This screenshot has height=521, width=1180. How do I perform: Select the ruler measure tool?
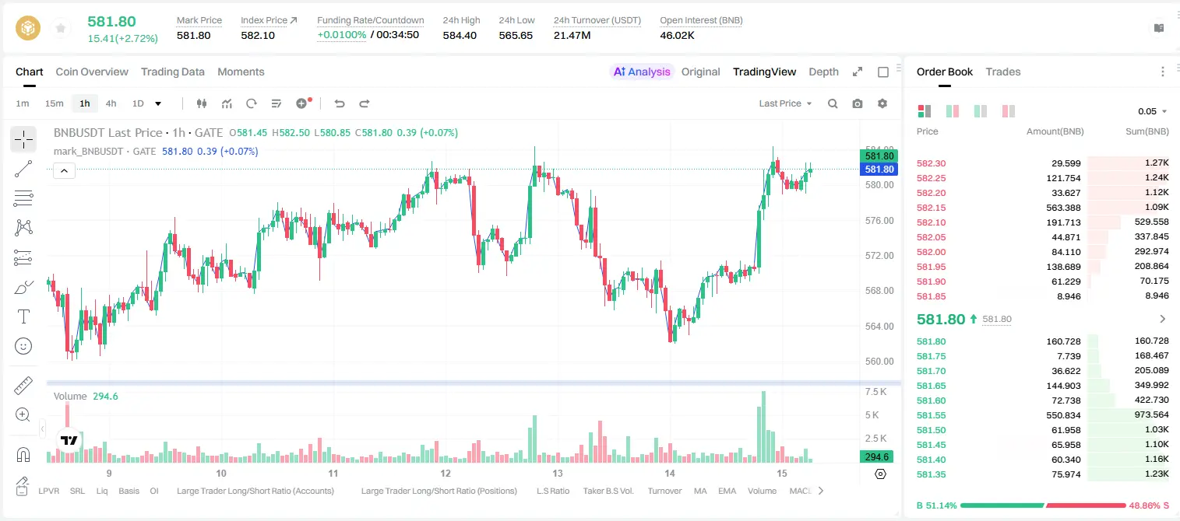(x=23, y=385)
